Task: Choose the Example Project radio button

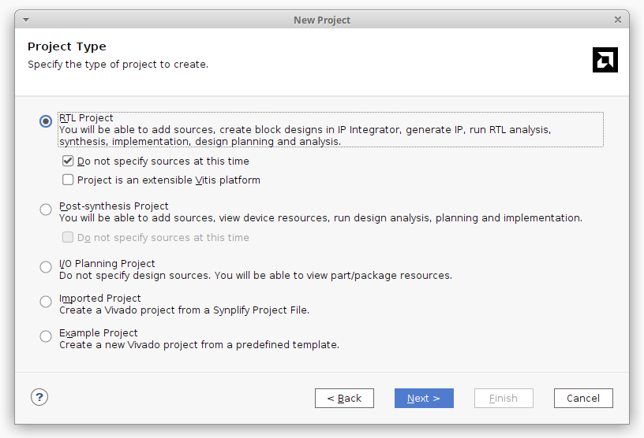Action: [x=46, y=336]
